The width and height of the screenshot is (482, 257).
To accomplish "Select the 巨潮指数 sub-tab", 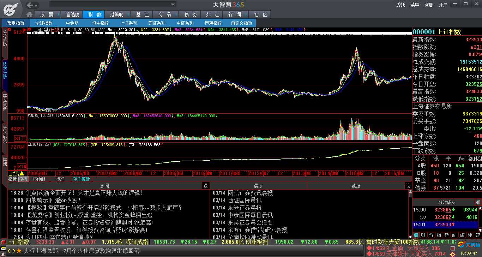I will click(x=213, y=23).
